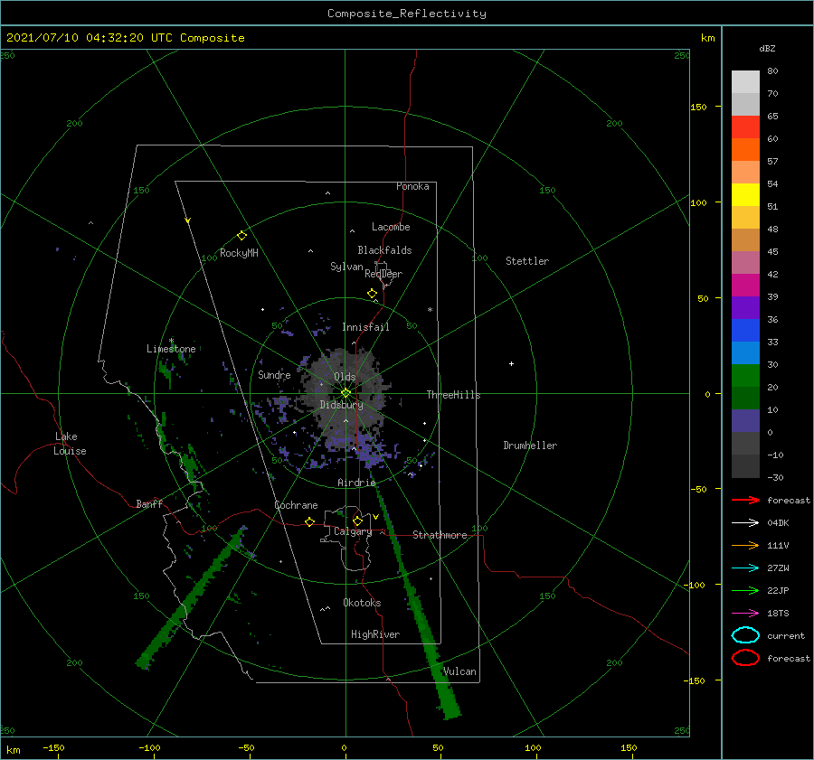814x760 pixels.
Task: Select the red 60-65 dBZ color band
Action: click(x=745, y=127)
